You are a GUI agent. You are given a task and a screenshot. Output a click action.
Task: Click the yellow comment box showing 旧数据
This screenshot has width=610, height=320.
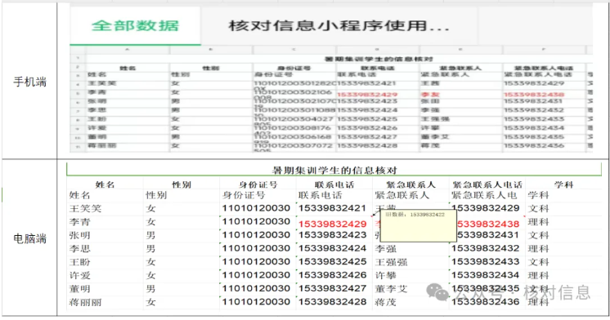coord(418,226)
